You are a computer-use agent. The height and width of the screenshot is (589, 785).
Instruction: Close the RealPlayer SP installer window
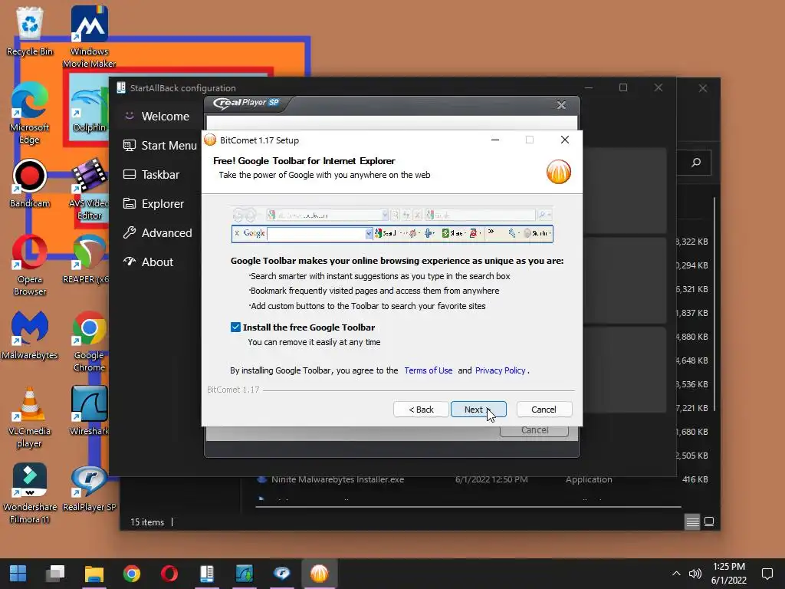point(561,104)
